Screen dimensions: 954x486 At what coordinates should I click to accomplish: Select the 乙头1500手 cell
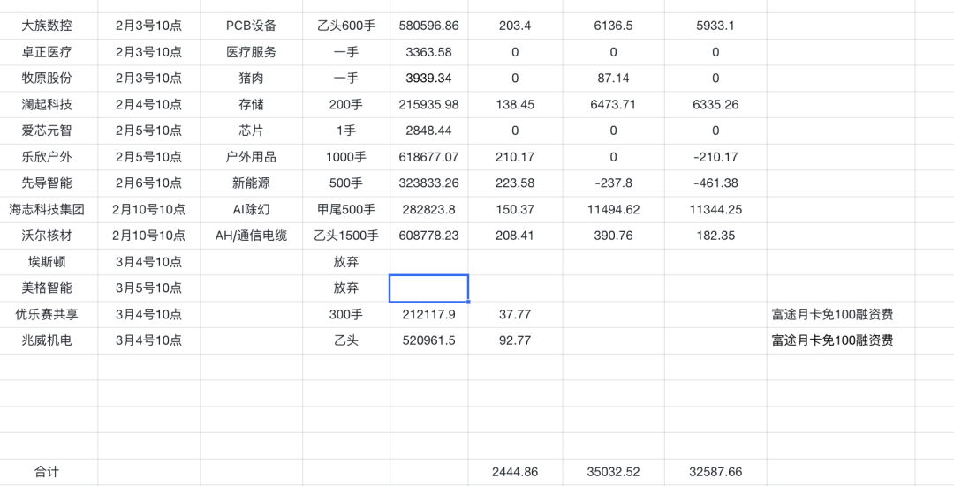[x=346, y=236]
